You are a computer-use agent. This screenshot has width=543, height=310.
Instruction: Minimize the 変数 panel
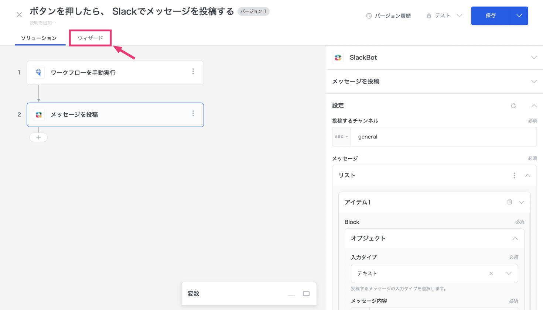[x=291, y=295]
